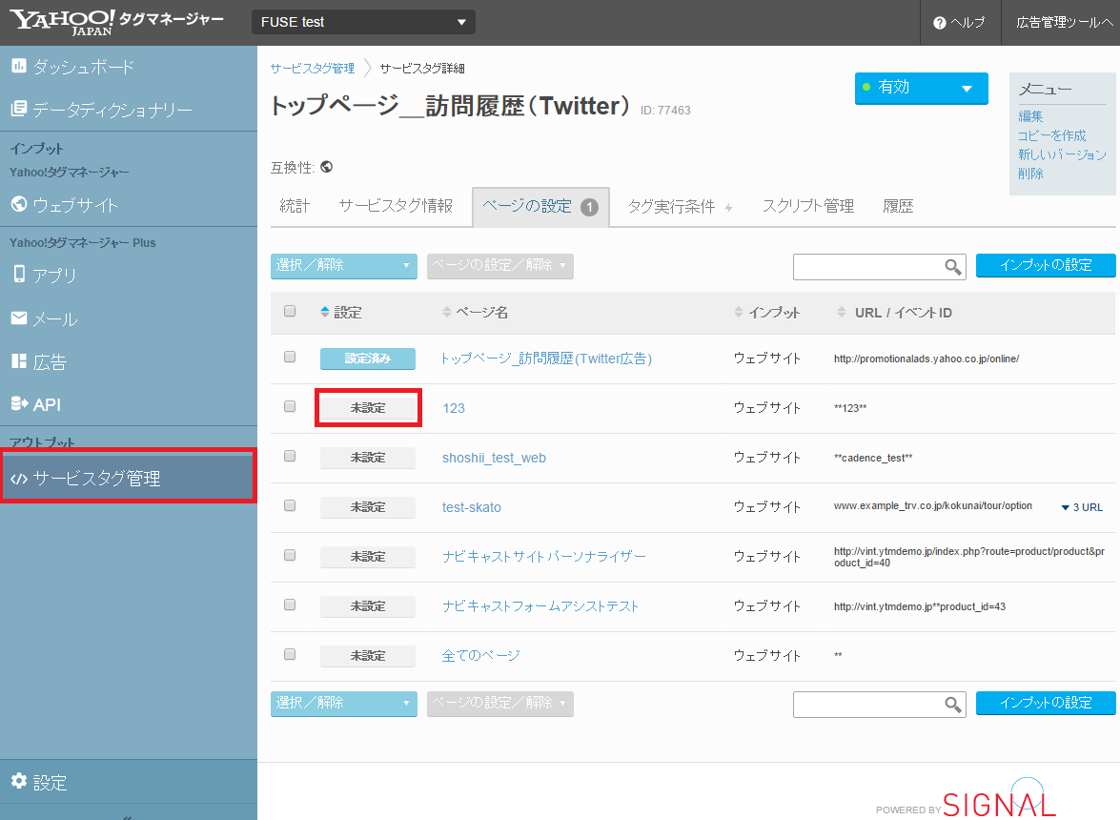The image size is (1120, 820).
Task: Open 全てのページ page link
Action: tap(480, 656)
